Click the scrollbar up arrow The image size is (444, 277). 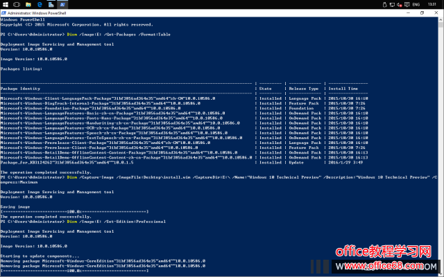tap(441, 19)
